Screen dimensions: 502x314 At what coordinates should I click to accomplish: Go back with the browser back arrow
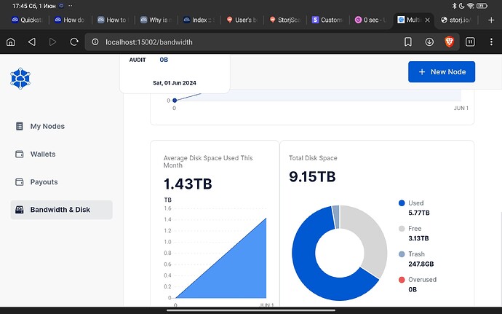pos(31,42)
